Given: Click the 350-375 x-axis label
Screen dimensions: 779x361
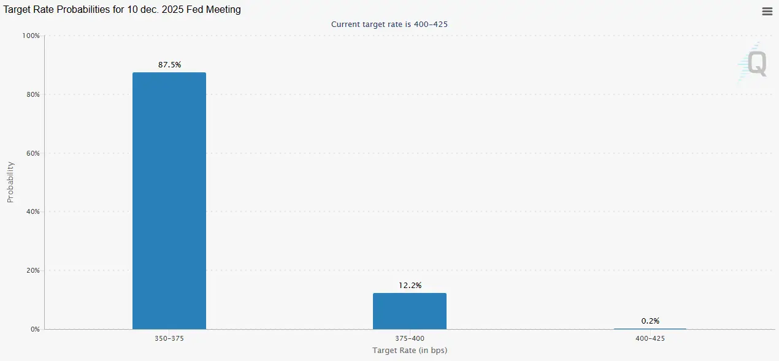Looking at the screenshot, I should (x=169, y=338).
